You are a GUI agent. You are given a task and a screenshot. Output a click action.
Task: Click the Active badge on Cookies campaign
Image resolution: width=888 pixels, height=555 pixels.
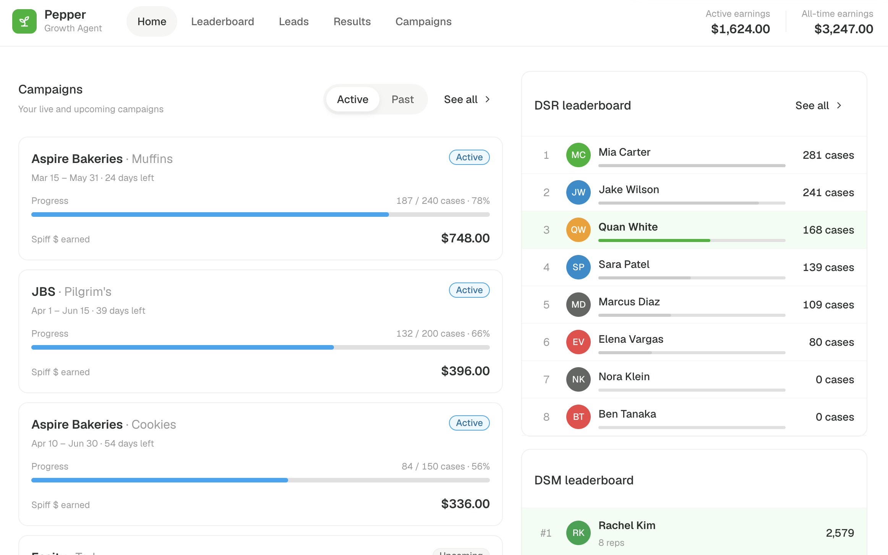pos(469,423)
